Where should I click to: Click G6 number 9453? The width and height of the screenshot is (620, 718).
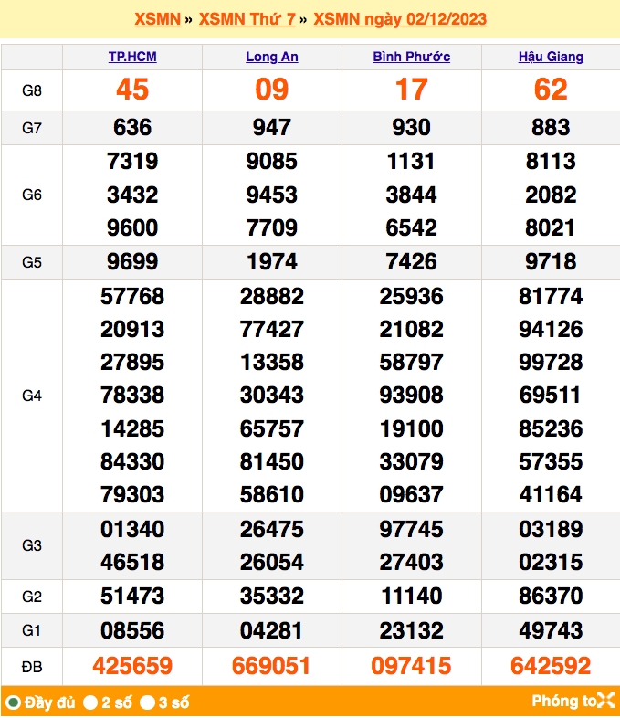[272, 195]
